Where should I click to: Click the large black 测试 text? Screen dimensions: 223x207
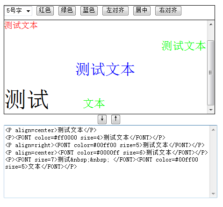(x=27, y=99)
